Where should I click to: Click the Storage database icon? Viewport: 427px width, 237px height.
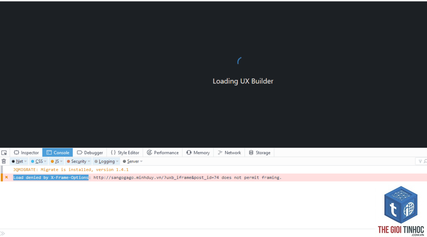251,153
